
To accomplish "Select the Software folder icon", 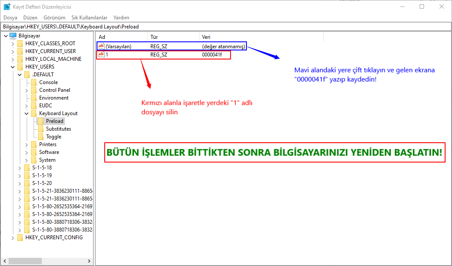I will (x=34, y=152).
